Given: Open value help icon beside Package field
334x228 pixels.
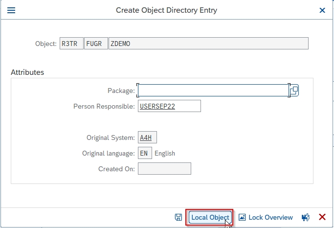Looking at the screenshot, I should 294,91.
